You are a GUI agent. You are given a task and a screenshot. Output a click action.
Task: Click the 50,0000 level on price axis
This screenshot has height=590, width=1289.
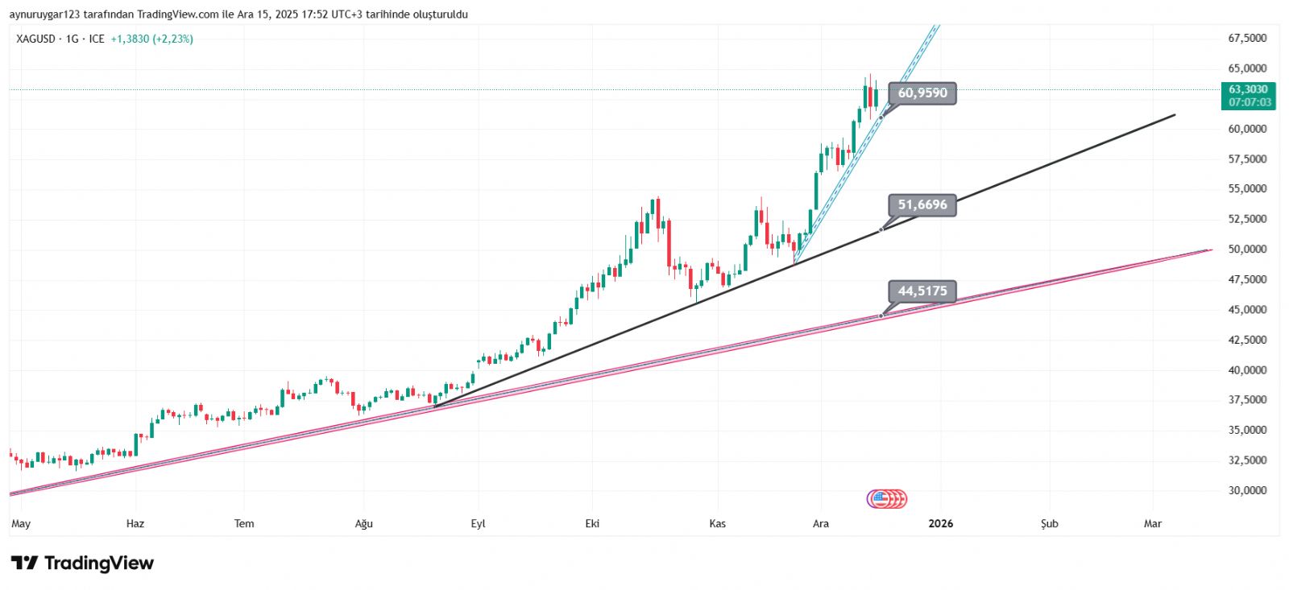coord(1247,250)
